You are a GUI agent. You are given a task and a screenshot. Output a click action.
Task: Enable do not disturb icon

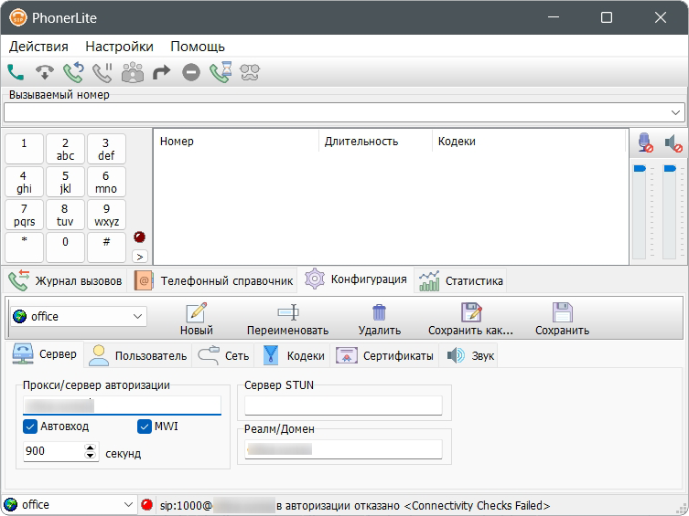pyautogui.click(x=190, y=72)
